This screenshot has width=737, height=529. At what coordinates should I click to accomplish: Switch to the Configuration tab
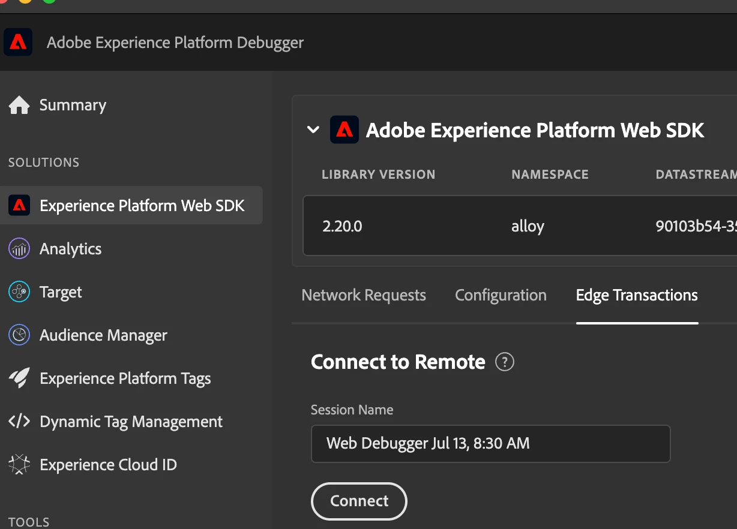tap(501, 295)
